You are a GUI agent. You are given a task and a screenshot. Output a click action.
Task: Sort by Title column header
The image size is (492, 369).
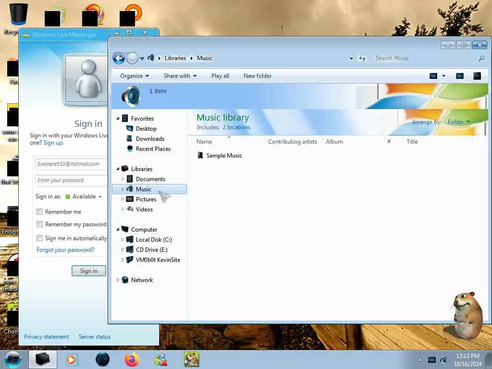tap(412, 142)
